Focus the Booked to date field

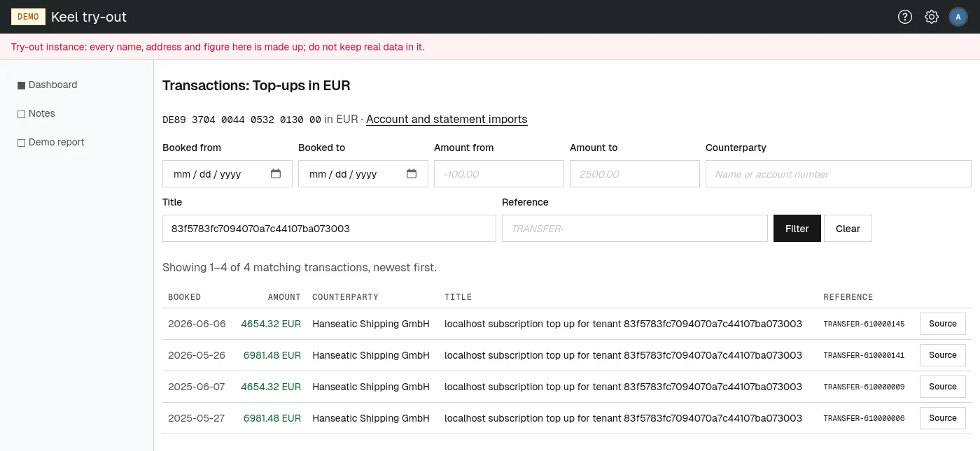tap(363, 174)
